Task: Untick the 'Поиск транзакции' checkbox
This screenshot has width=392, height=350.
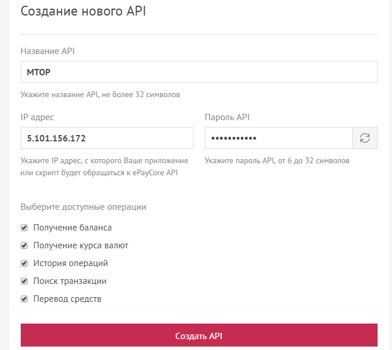Action: pyautogui.click(x=24, y=281)
